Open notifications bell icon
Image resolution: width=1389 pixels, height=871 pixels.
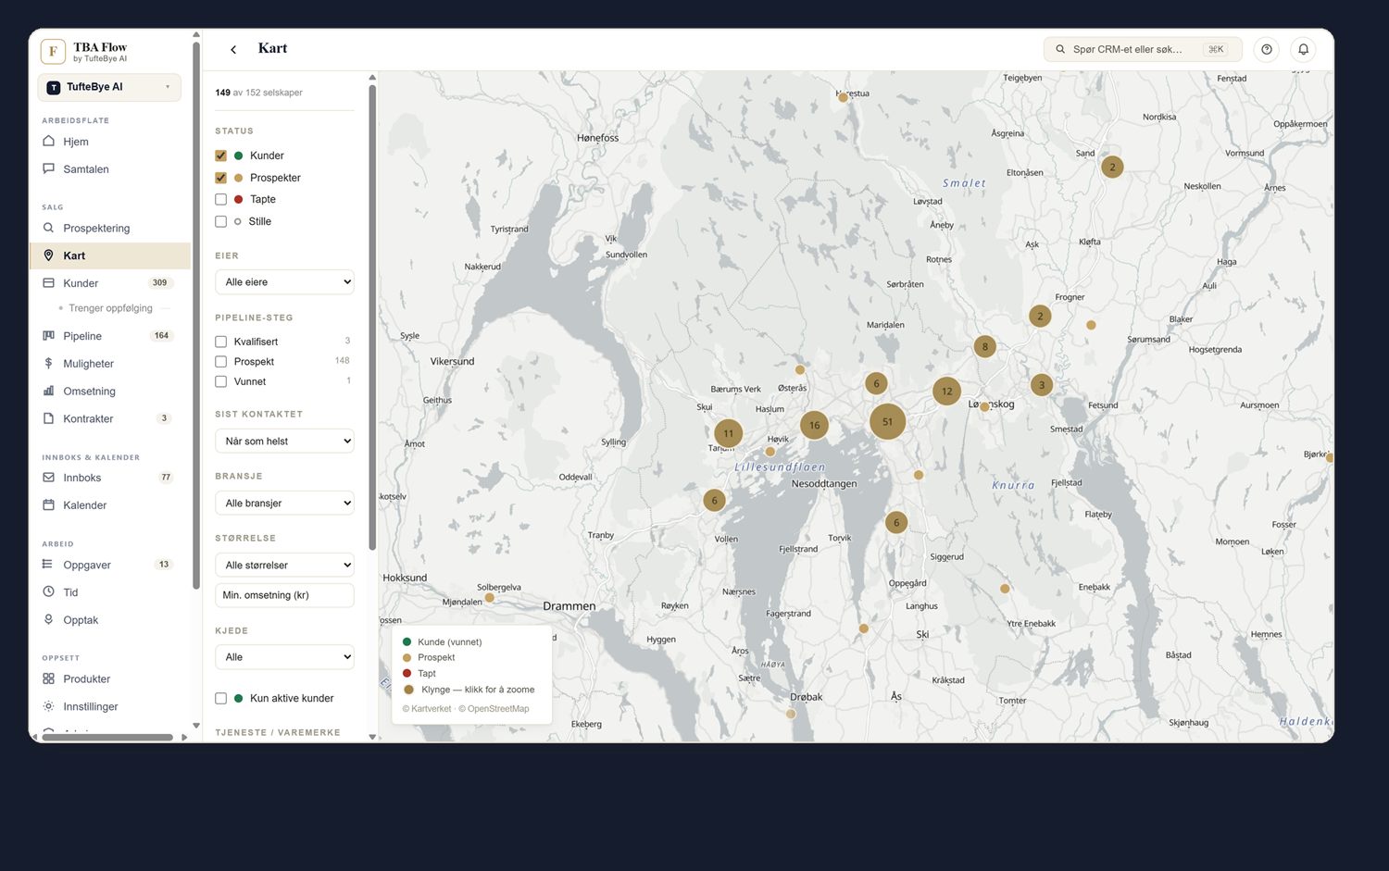[x=1303, y=49]
